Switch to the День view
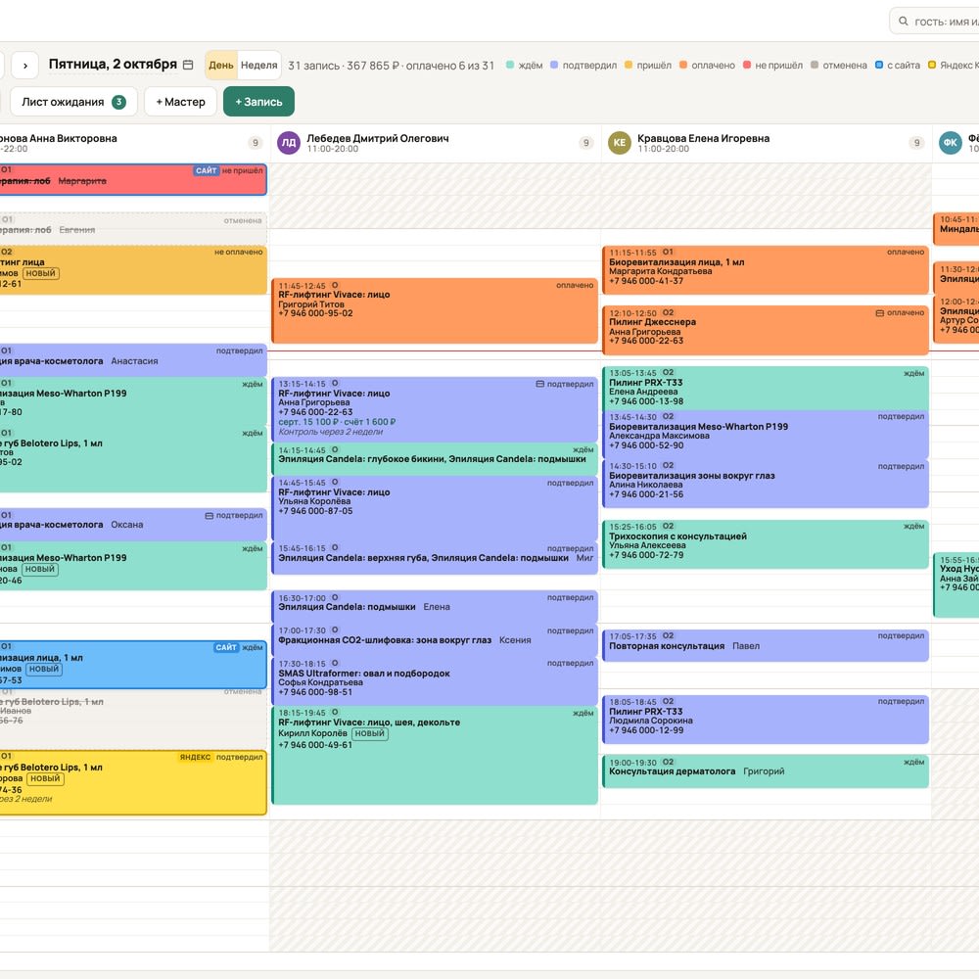The height and width of the screenshot is (979, 979). coord(221,65)
